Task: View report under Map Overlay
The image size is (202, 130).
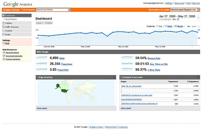Action: pos(42,108)
